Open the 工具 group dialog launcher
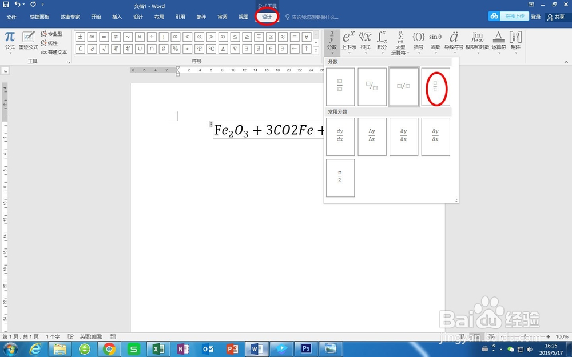This screenshot has width=572, height=357. coord(68,62)
